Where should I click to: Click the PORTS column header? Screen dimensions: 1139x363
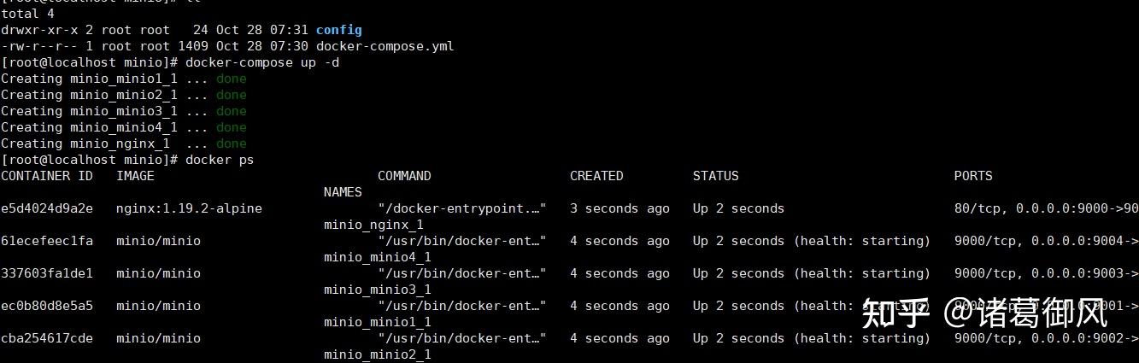pos(973,176)
